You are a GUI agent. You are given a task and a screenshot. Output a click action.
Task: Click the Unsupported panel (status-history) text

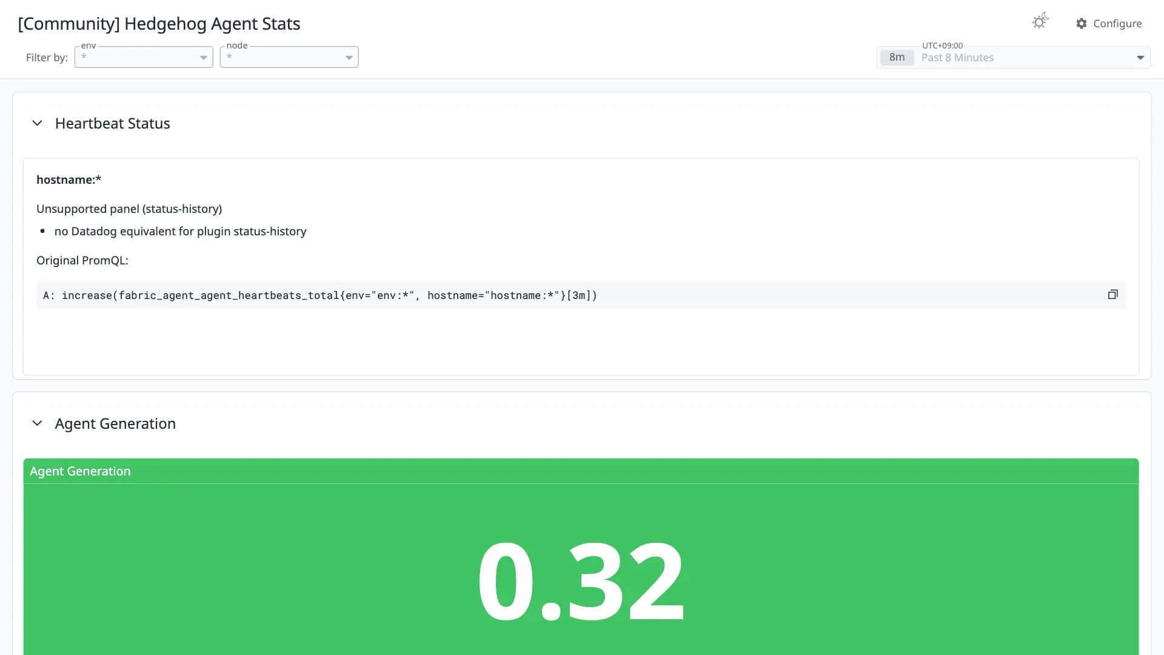pos(129,209)
